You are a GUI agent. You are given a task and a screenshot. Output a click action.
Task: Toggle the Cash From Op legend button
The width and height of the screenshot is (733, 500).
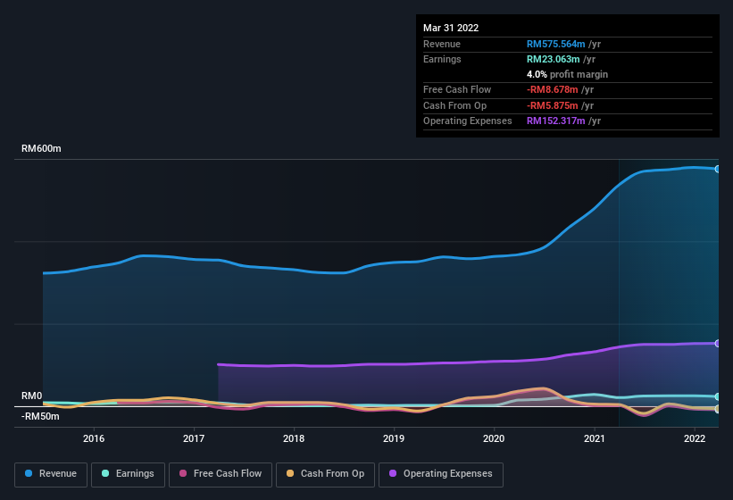[x=325, y=474]
